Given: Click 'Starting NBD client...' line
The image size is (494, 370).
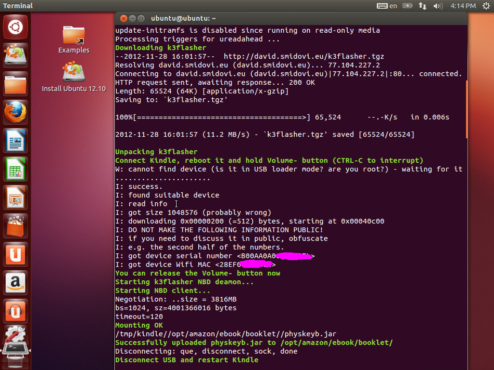Looking at the screenshot, I should [x=163, y=291].
